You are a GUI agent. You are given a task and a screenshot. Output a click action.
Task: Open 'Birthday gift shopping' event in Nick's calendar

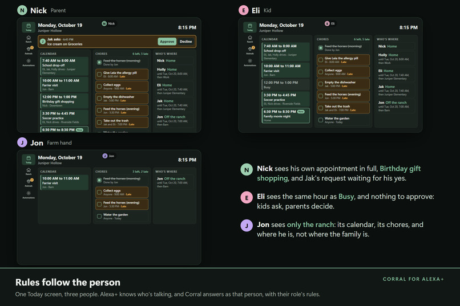tap(64, 101)
